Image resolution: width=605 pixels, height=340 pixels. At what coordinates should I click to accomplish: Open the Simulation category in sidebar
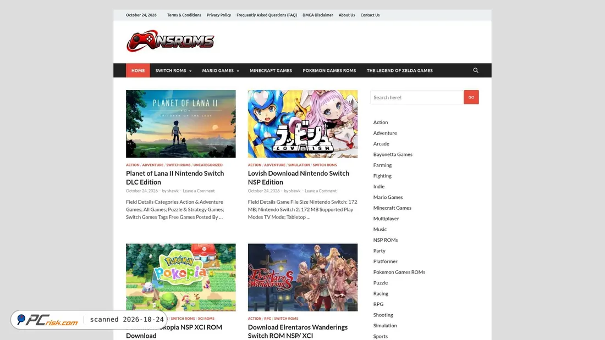click(384, 326)
